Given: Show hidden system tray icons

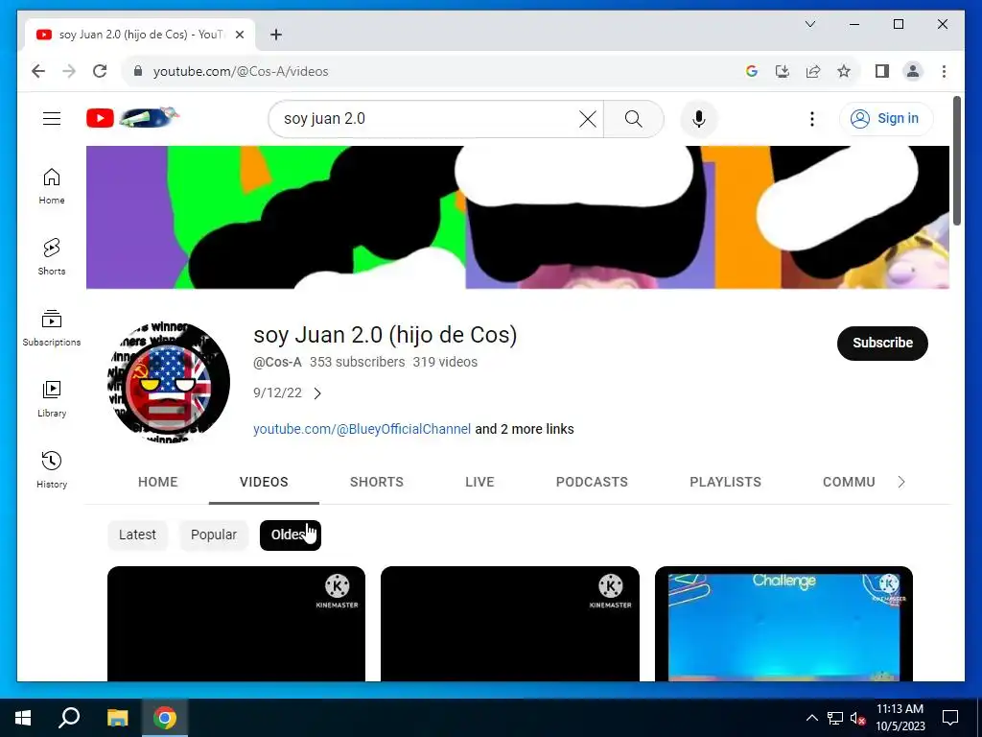Looking at the screenshot, I should 811,718.
